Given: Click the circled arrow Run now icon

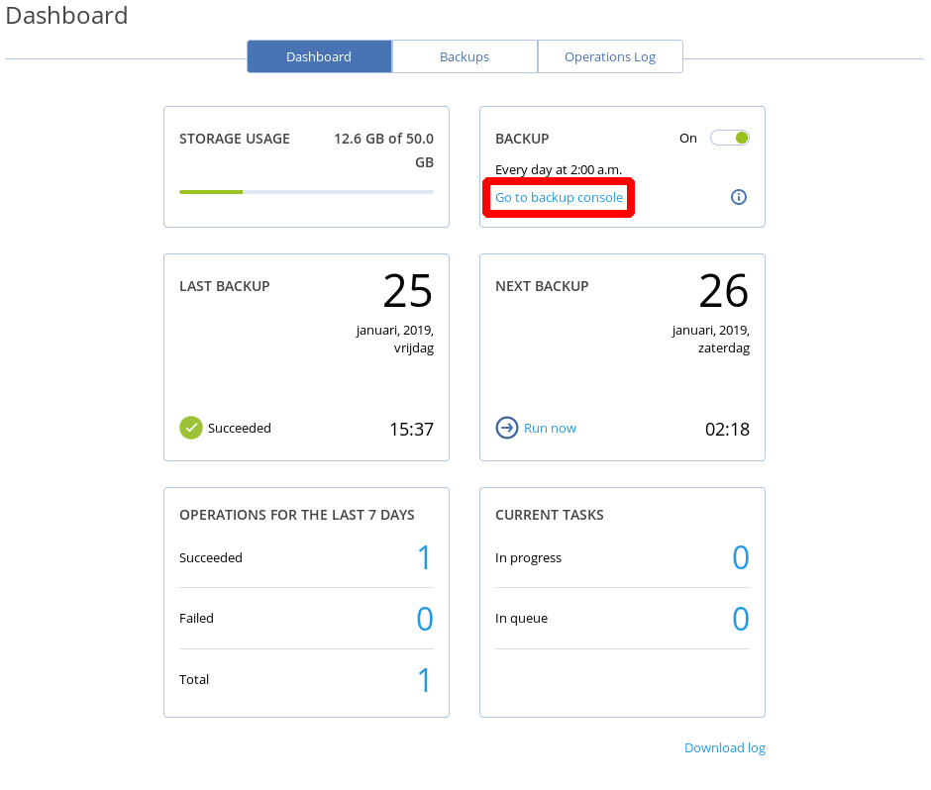Looking at the screenshot, I should point(507,428).
